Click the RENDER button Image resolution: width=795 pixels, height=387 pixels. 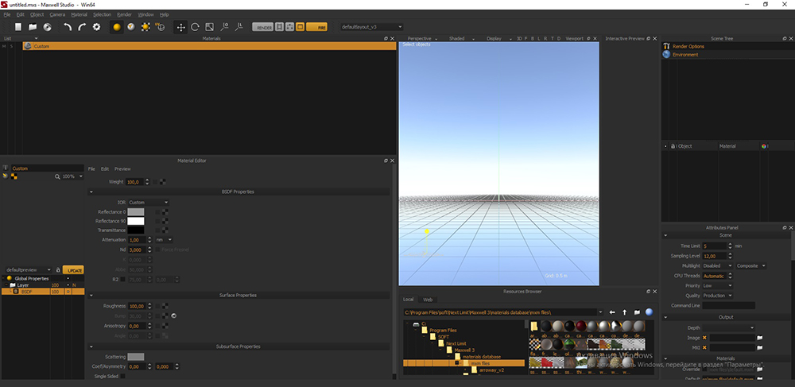point(262,27)
